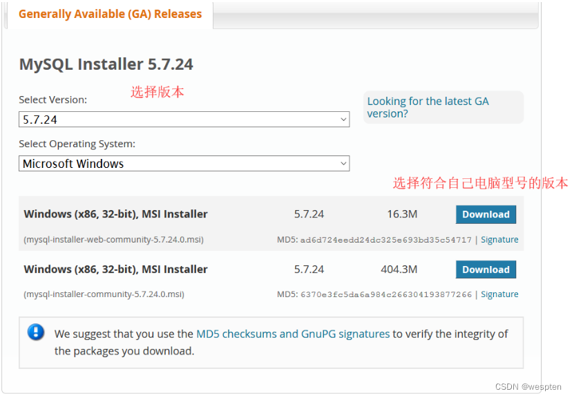Download the 16.3M web community installer
The width and height of the screenshot is (572, 398).
pos(486,214)
